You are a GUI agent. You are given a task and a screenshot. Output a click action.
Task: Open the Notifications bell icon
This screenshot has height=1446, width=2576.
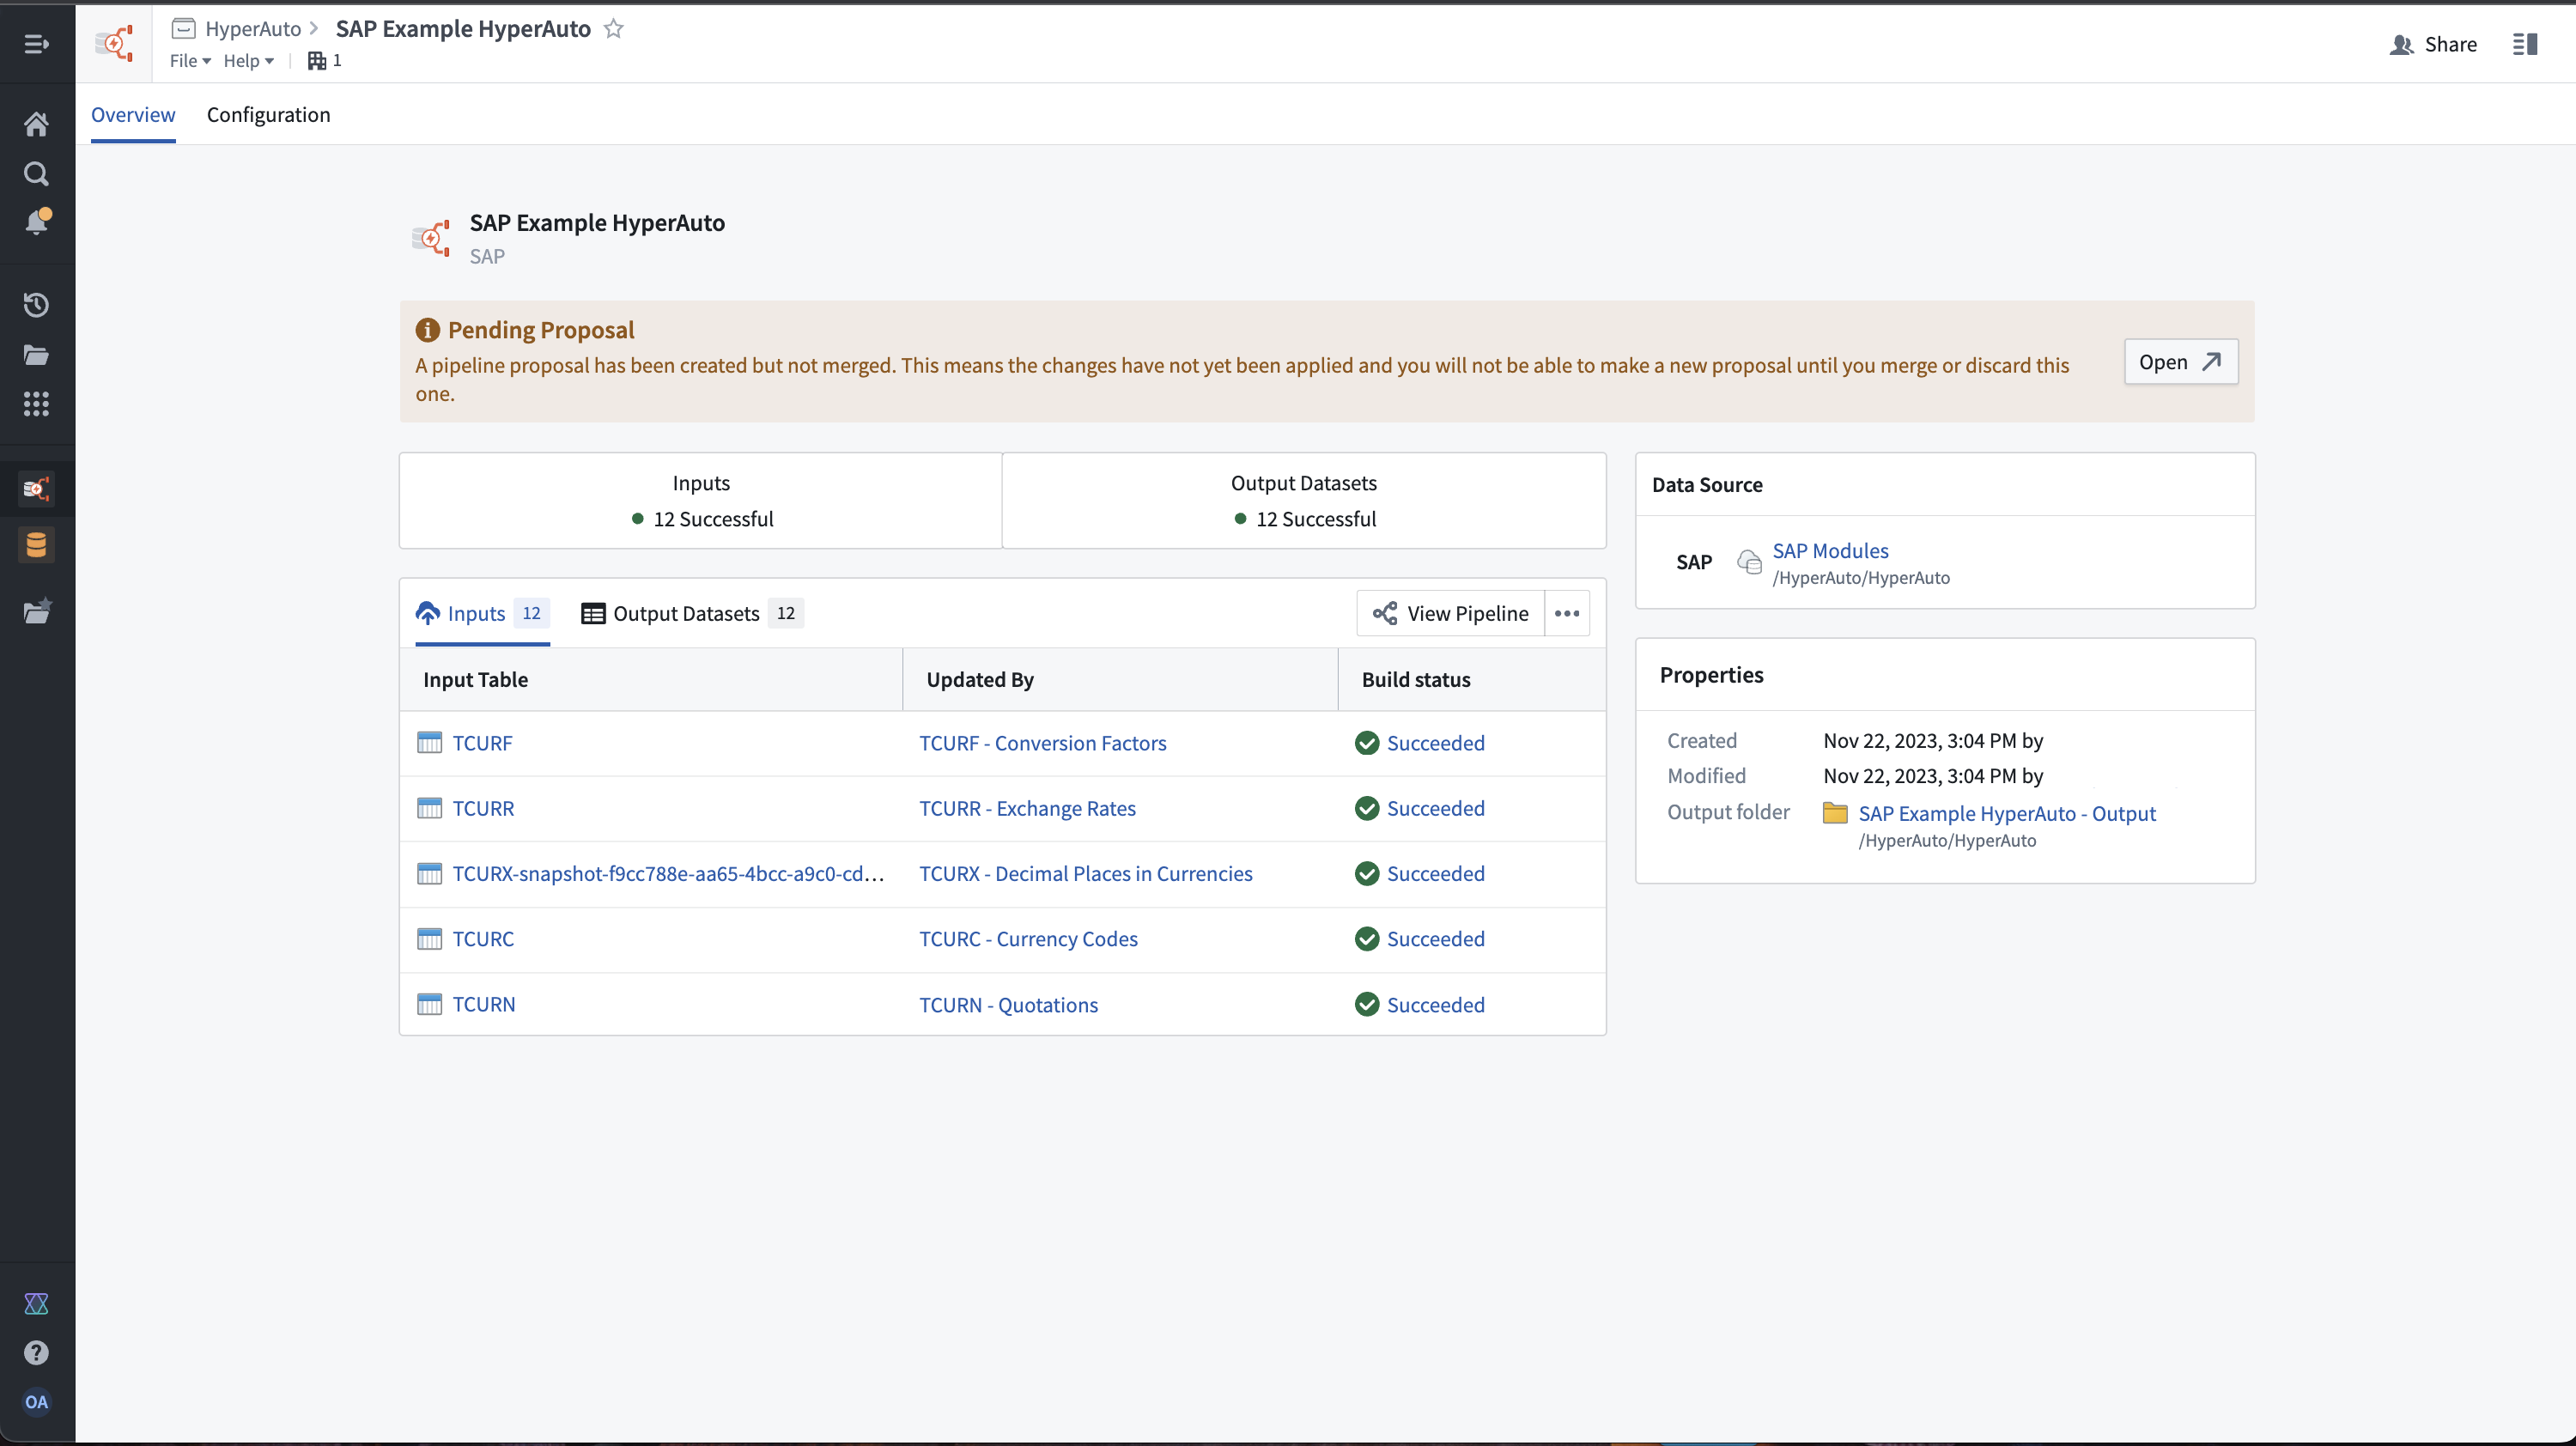click(37, 221)
